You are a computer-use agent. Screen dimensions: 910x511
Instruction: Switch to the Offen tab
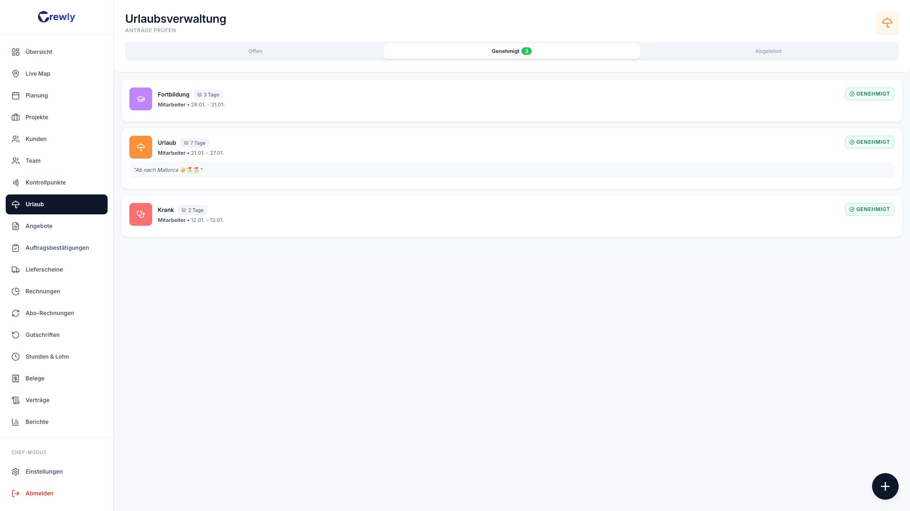(255, 51)
